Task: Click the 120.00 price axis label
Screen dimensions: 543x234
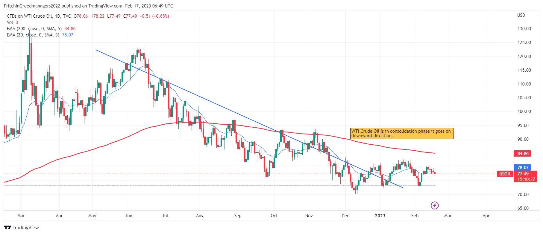Action: [x=524, y=56]
